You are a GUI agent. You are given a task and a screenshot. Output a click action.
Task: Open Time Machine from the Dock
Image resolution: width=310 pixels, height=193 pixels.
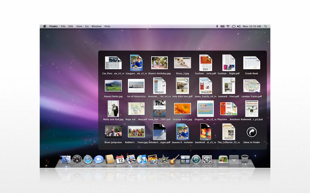pos(196,159)
